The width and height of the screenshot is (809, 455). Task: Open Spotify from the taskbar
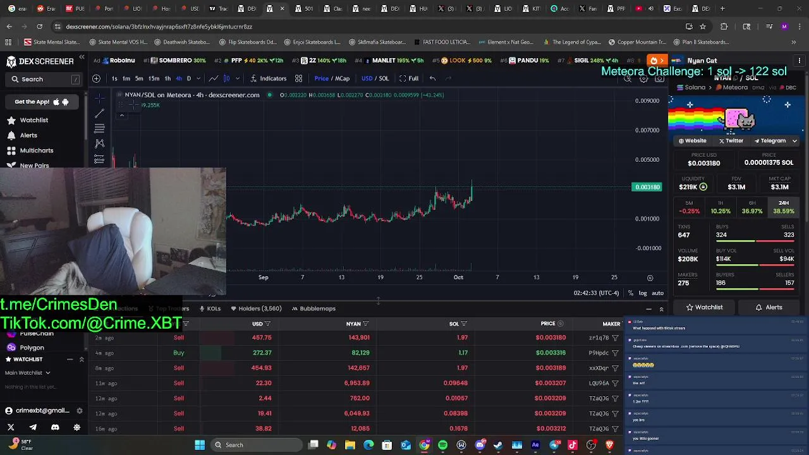[442, 445]
